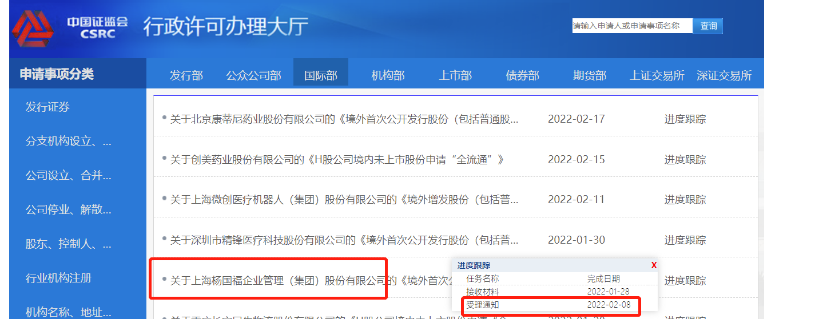Click the date 2022-02-17
This screenshot has height=319, width=819.
coord(577,119)
